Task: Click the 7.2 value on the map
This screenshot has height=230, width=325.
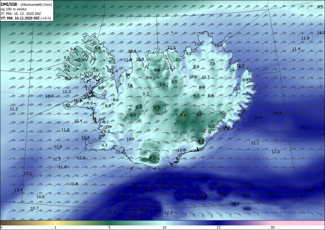Action: pyautogui.click(x=68, y=106)
